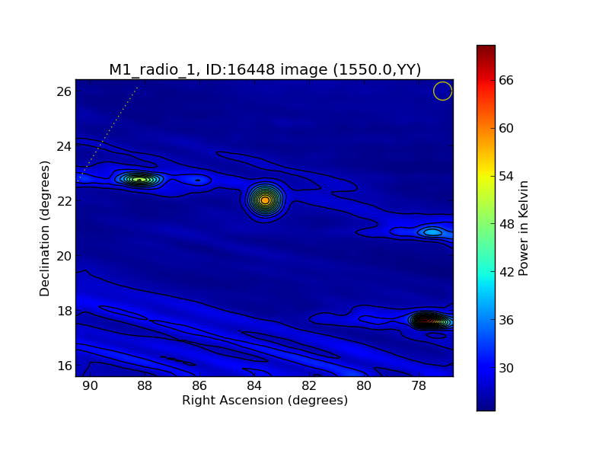Viewport: 609px width, 457px height.
Task: Click colorbar tick label 30
Action: coord(506,368)
